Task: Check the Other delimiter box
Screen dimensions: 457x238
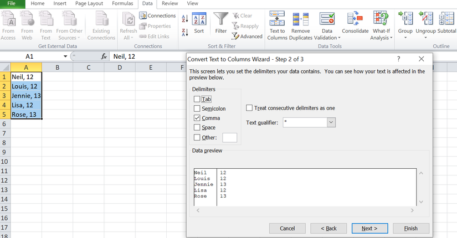Action: (197, 137)
